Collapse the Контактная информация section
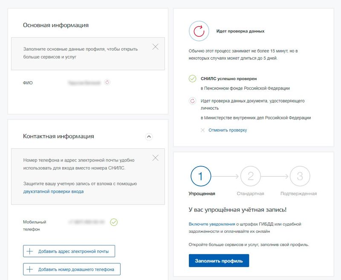 click(x=149, y=137)
